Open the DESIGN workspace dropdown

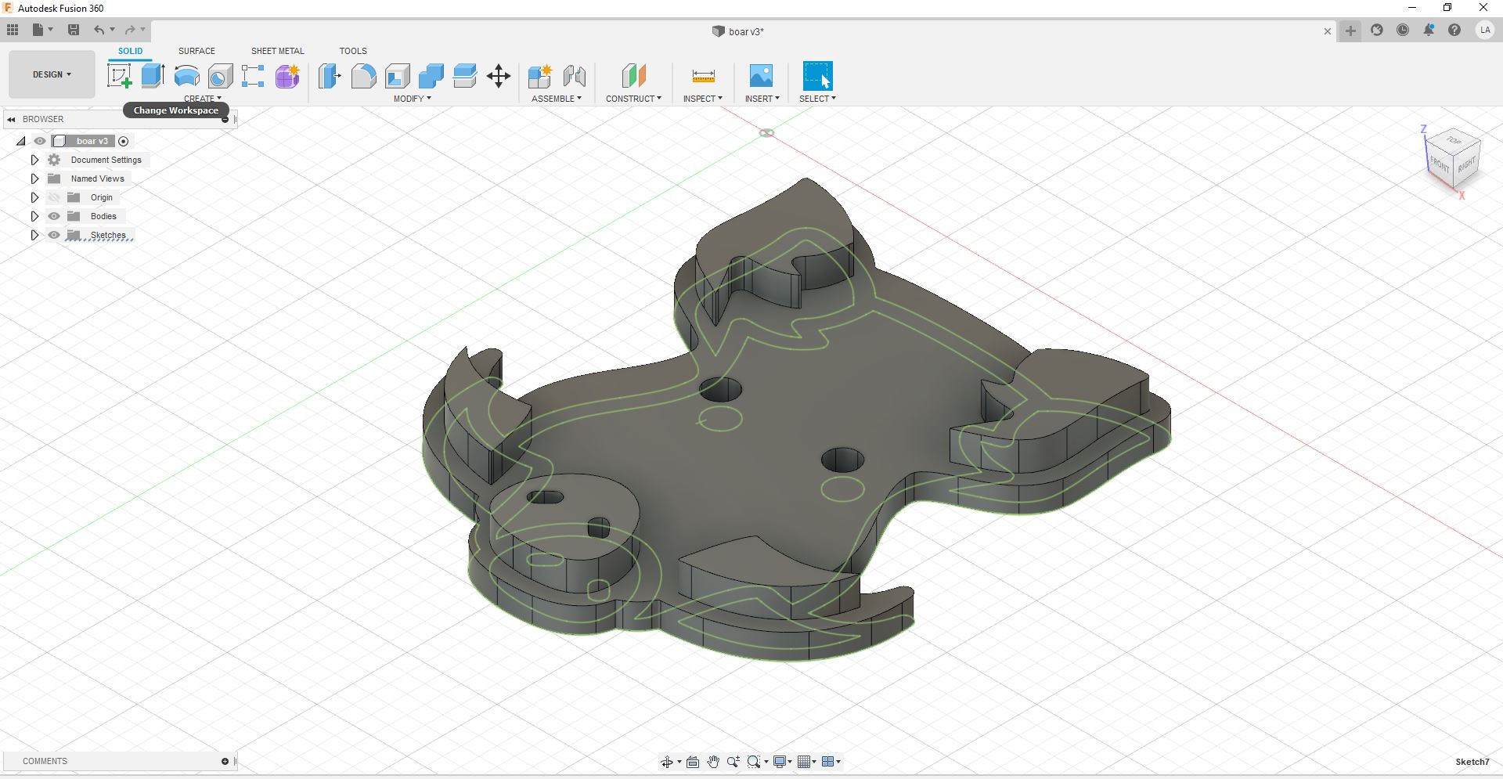pos(52,74)
